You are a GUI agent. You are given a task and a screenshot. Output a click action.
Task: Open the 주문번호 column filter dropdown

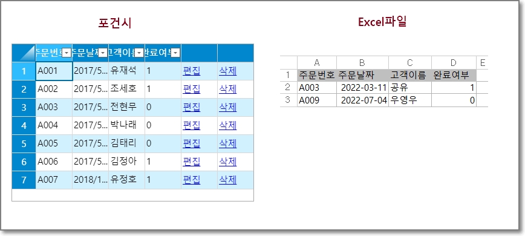pyautogui.click(x=67, y=53)
